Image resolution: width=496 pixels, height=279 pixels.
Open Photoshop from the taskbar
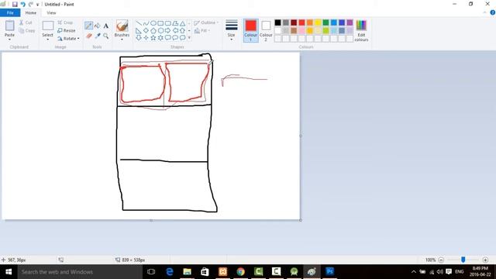(329, 272)
